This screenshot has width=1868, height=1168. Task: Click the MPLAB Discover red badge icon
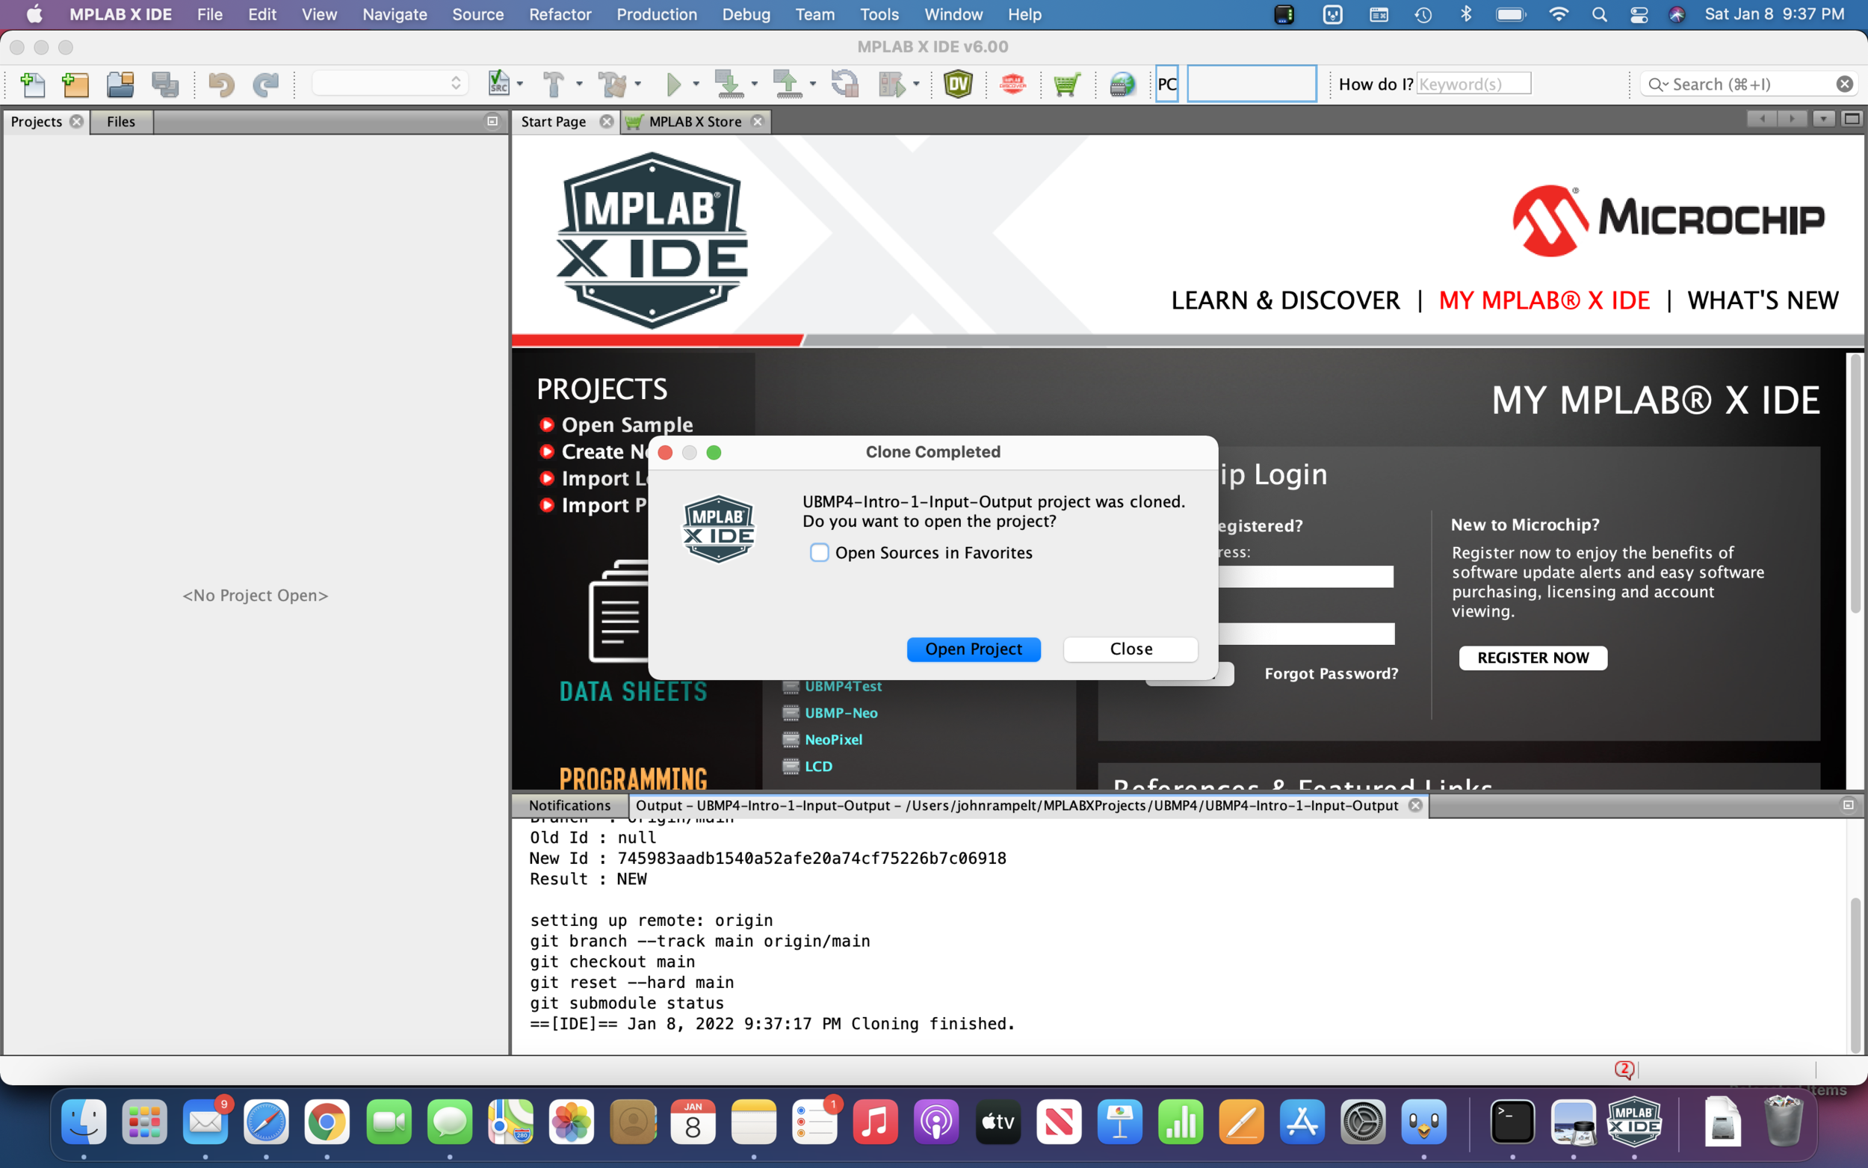click(1013, 84)
